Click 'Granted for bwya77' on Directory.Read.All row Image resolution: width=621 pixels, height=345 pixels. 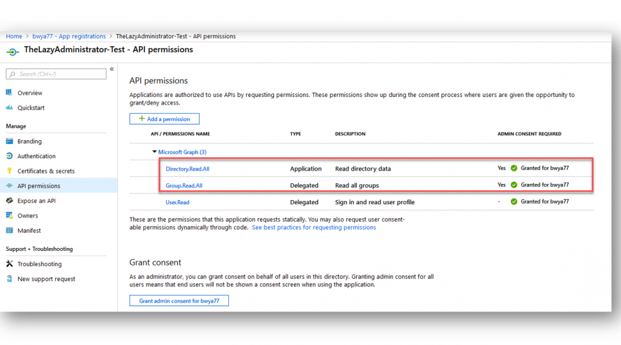tap(544, 168)
